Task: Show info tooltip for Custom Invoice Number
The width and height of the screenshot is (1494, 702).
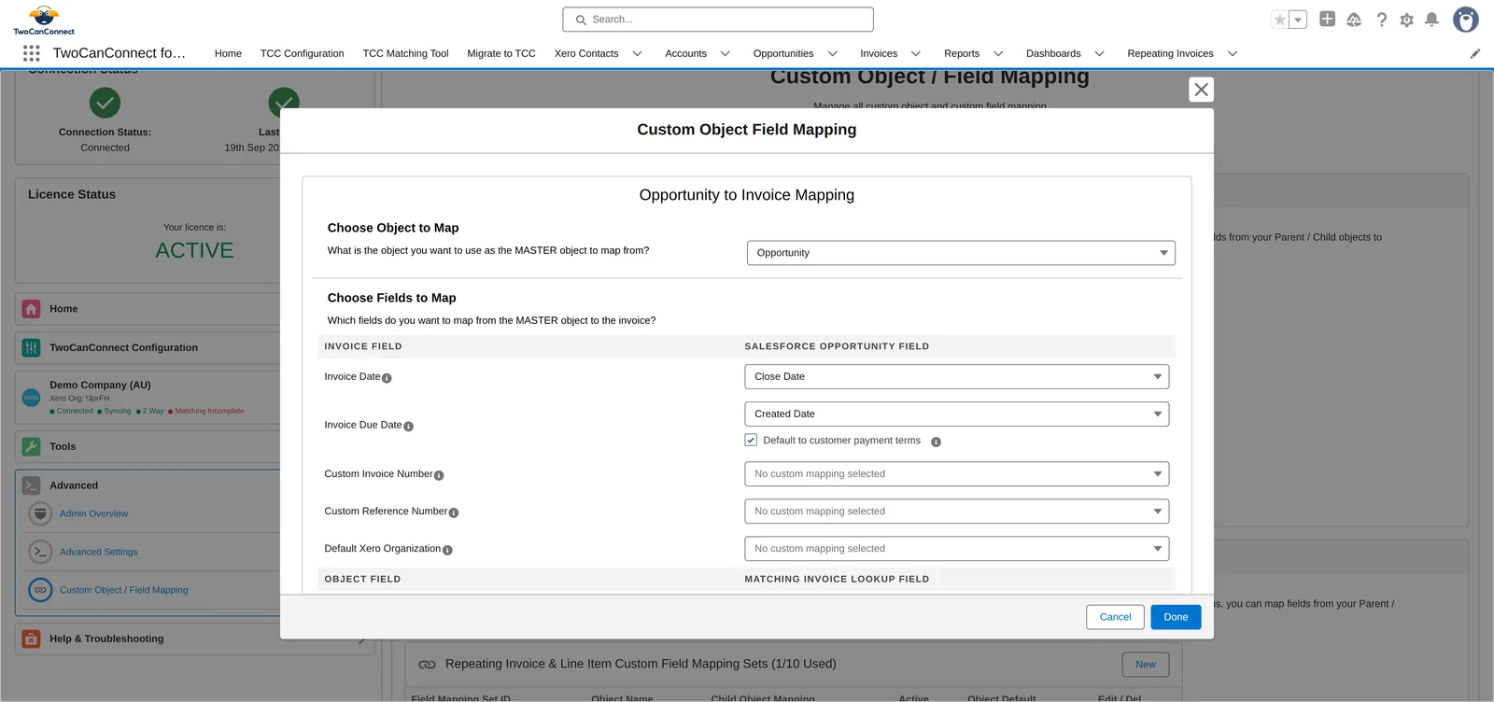Action: pos(439,475)
